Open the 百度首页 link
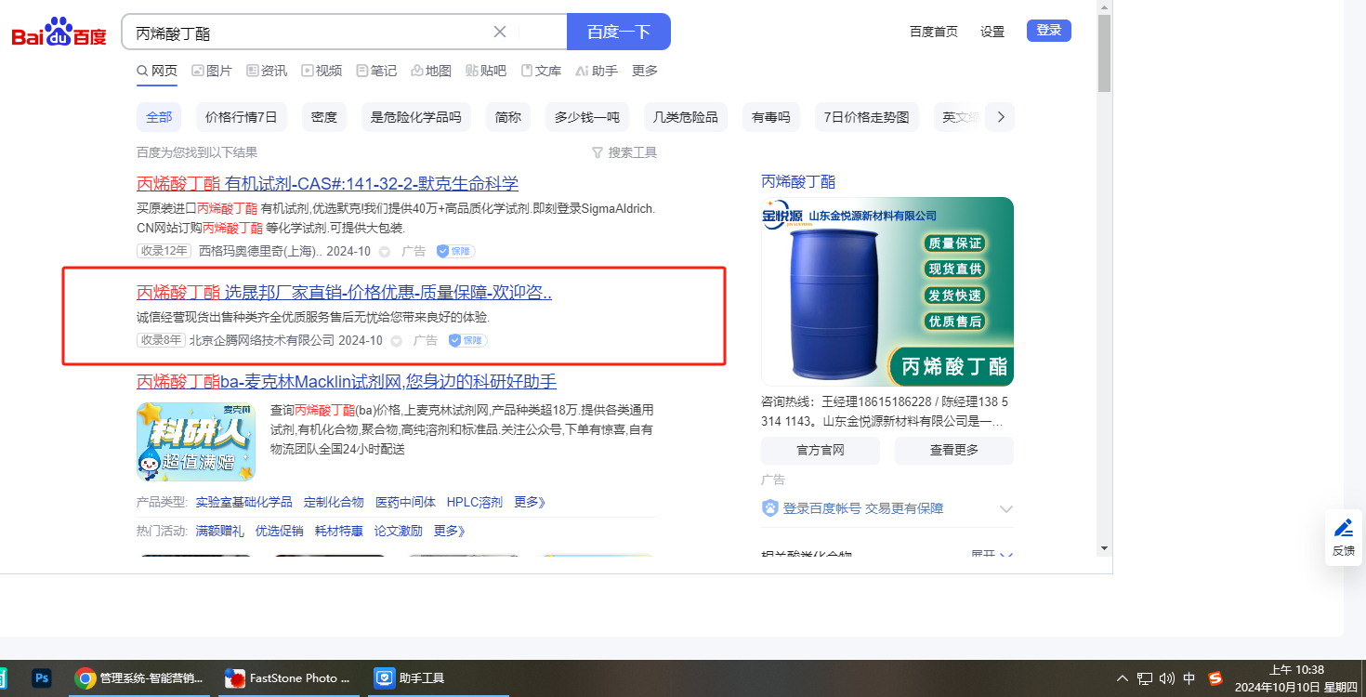Viewport: 1366px width, 697px height. [934, 32]
